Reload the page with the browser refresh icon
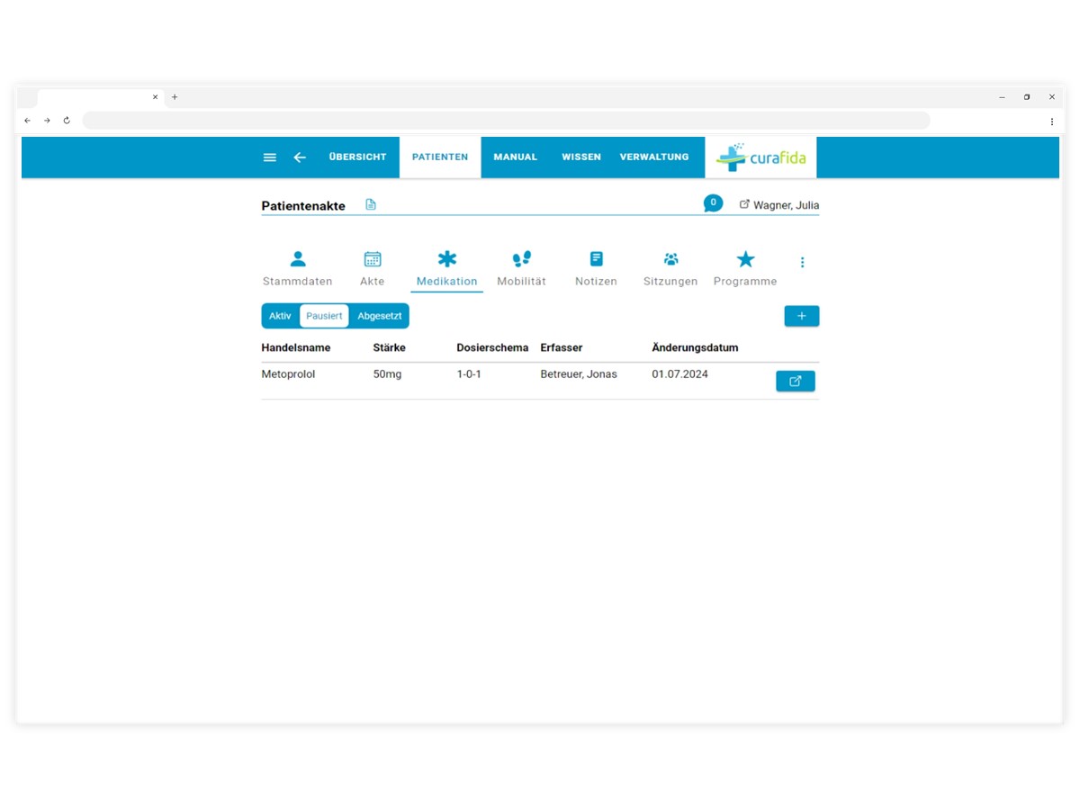Screen dimensions: 1080x810 [67, 121]
